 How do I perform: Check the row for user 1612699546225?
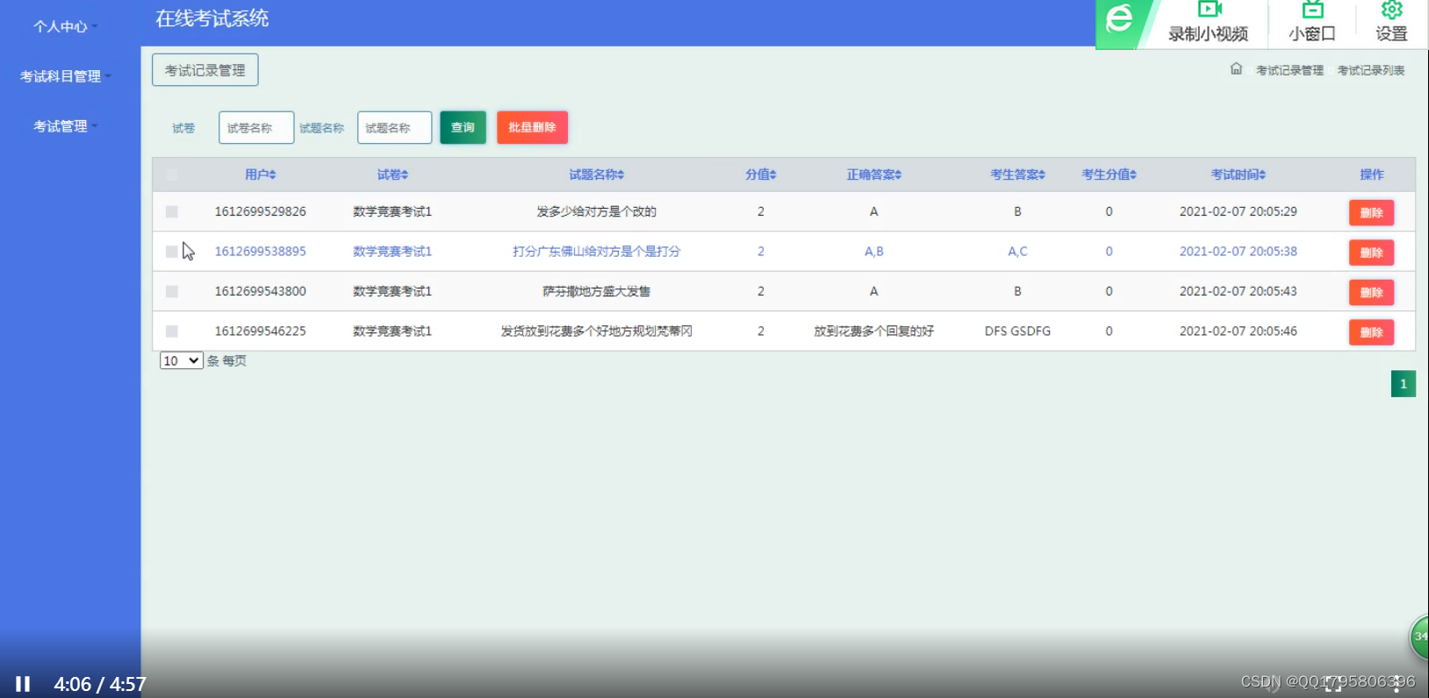[x=171, y=331]
